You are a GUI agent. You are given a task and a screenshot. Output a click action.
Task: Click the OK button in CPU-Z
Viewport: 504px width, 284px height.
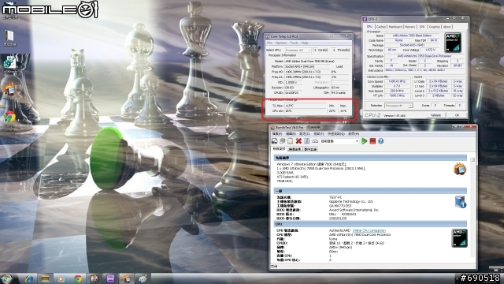pos(457,115)
